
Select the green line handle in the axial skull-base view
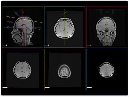(65, 13)
